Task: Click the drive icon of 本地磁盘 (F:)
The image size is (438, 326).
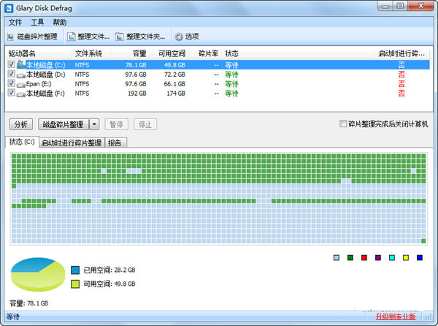Action: point(21,94)
